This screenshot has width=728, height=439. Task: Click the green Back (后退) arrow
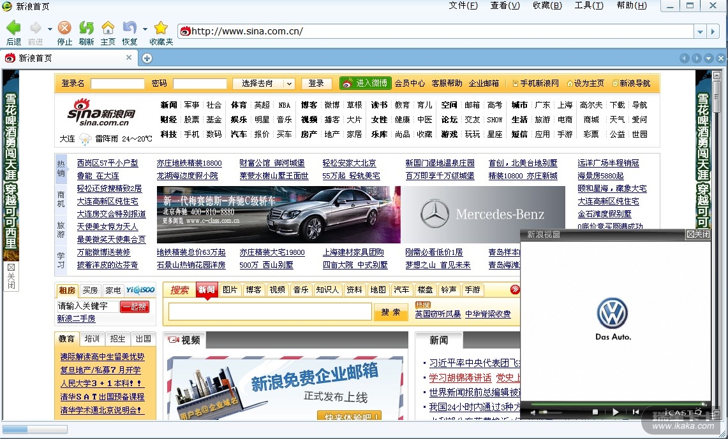tap(13, 28)
